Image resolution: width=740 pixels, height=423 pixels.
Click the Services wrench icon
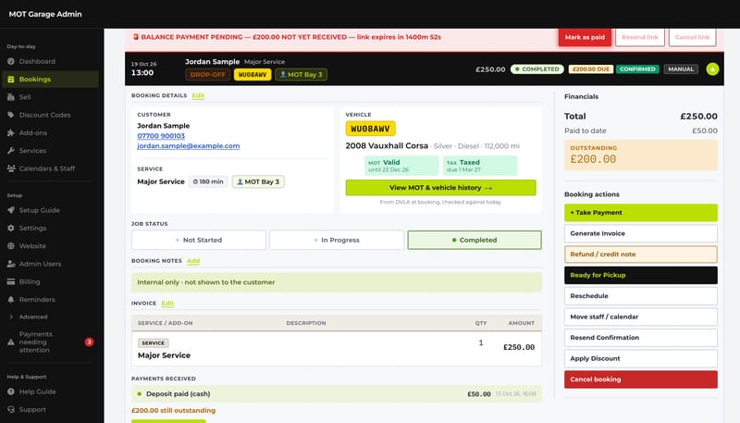click(x=11, y=151)
